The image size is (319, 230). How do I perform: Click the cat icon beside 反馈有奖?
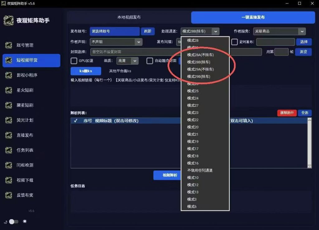click(x=8, y=195)
